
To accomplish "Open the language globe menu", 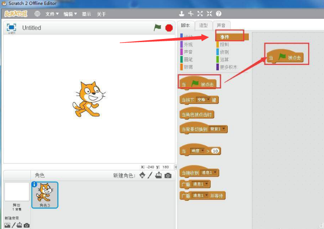I will [38, 13].
